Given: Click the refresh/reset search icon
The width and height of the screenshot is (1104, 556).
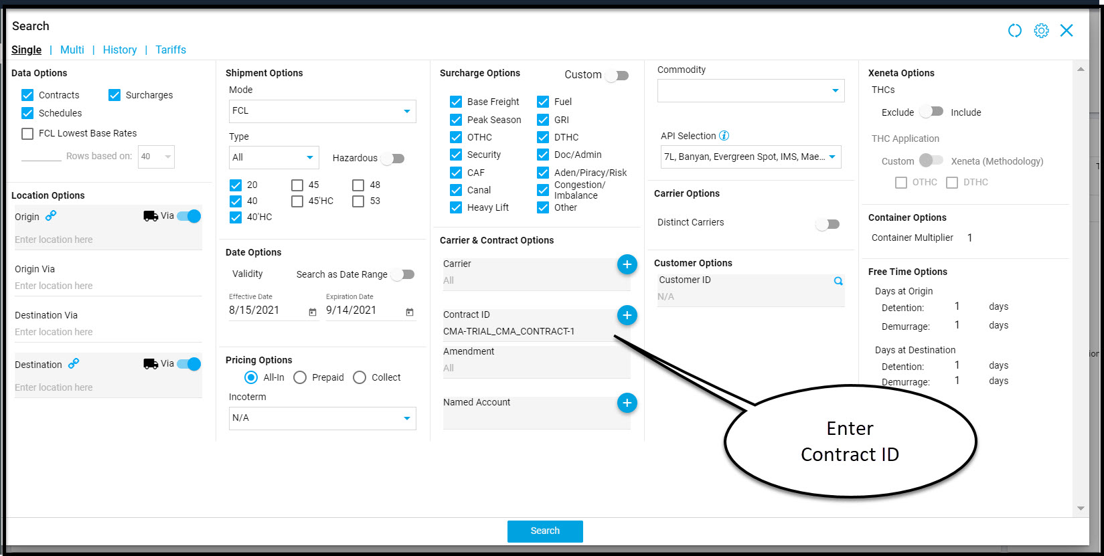Looking at the screenshot, I should [x=1014, y=31].
